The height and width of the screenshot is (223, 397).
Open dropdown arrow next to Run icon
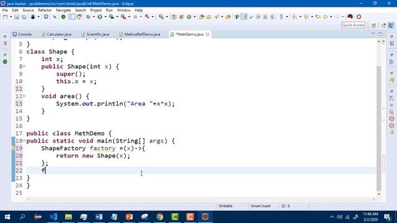pos(105,17)
